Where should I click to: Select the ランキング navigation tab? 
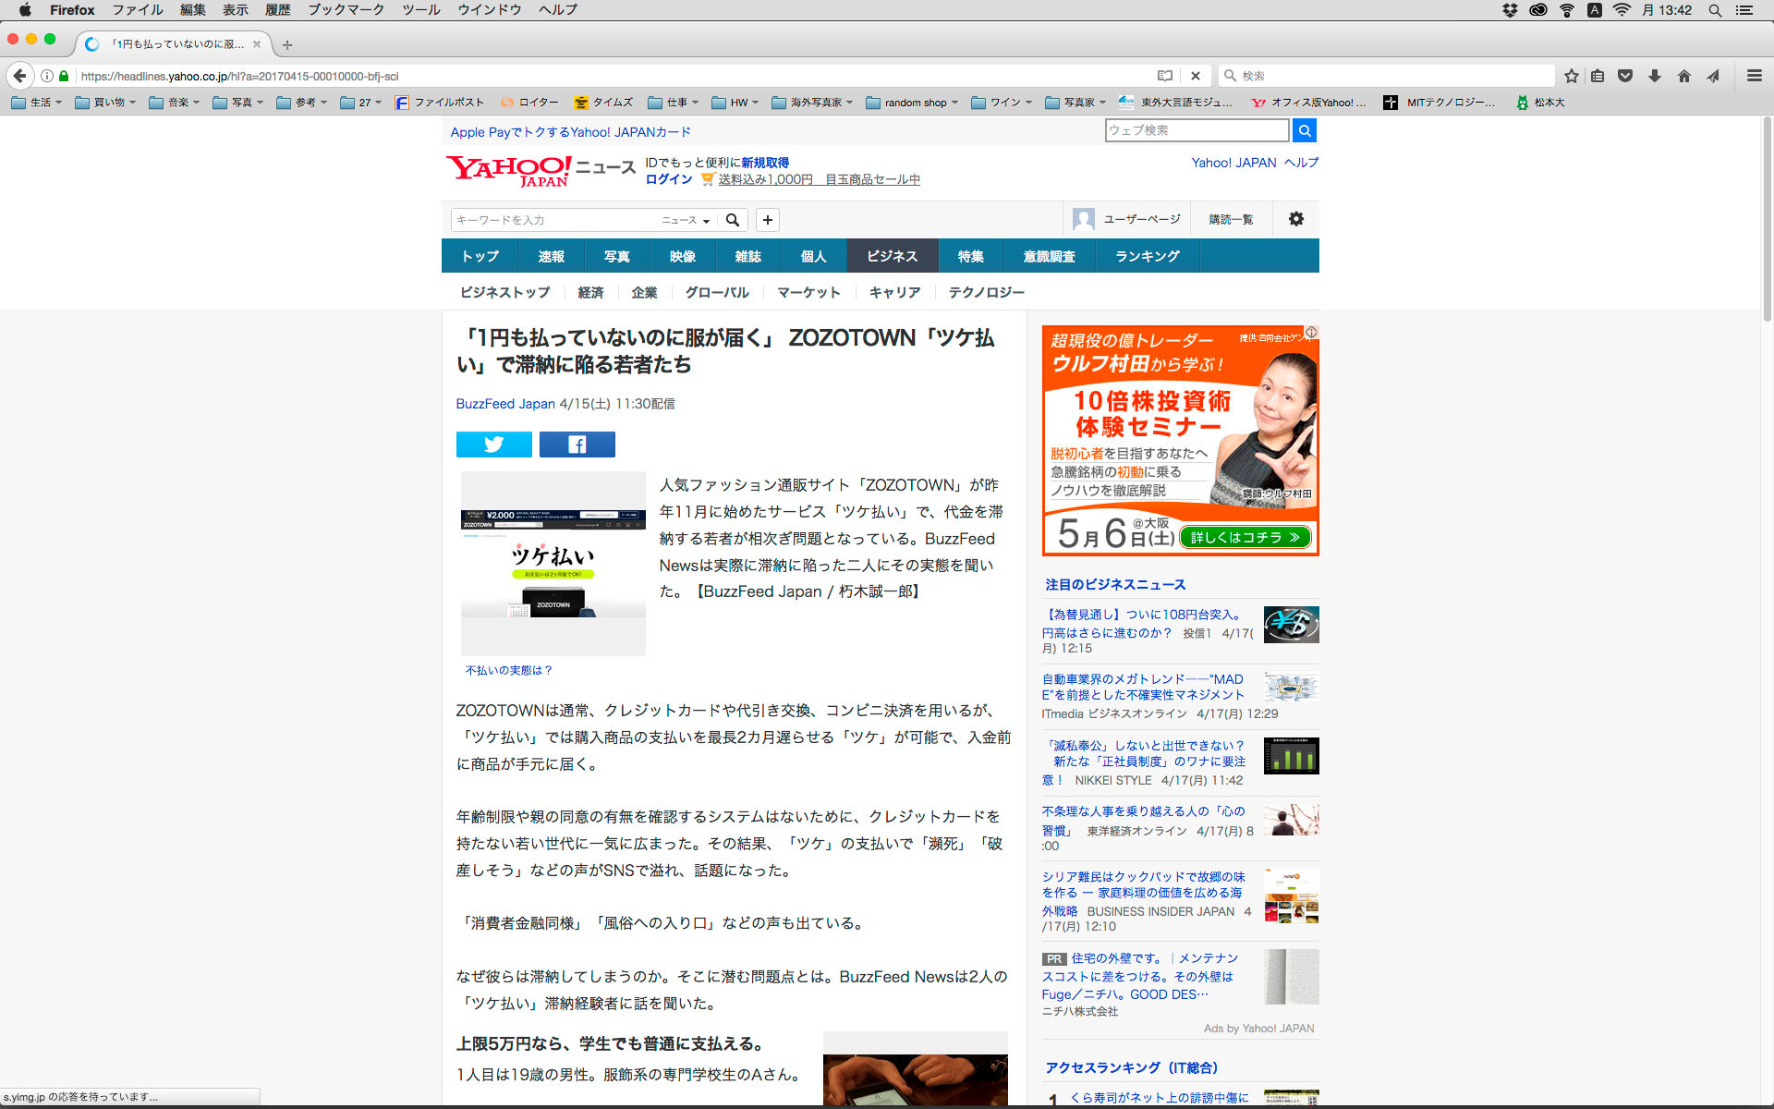pos(1147,256)
